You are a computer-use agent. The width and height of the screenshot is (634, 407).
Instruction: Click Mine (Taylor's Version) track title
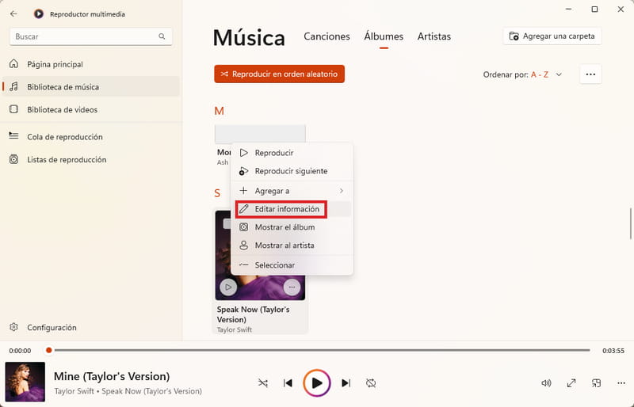tap(112, 376)
